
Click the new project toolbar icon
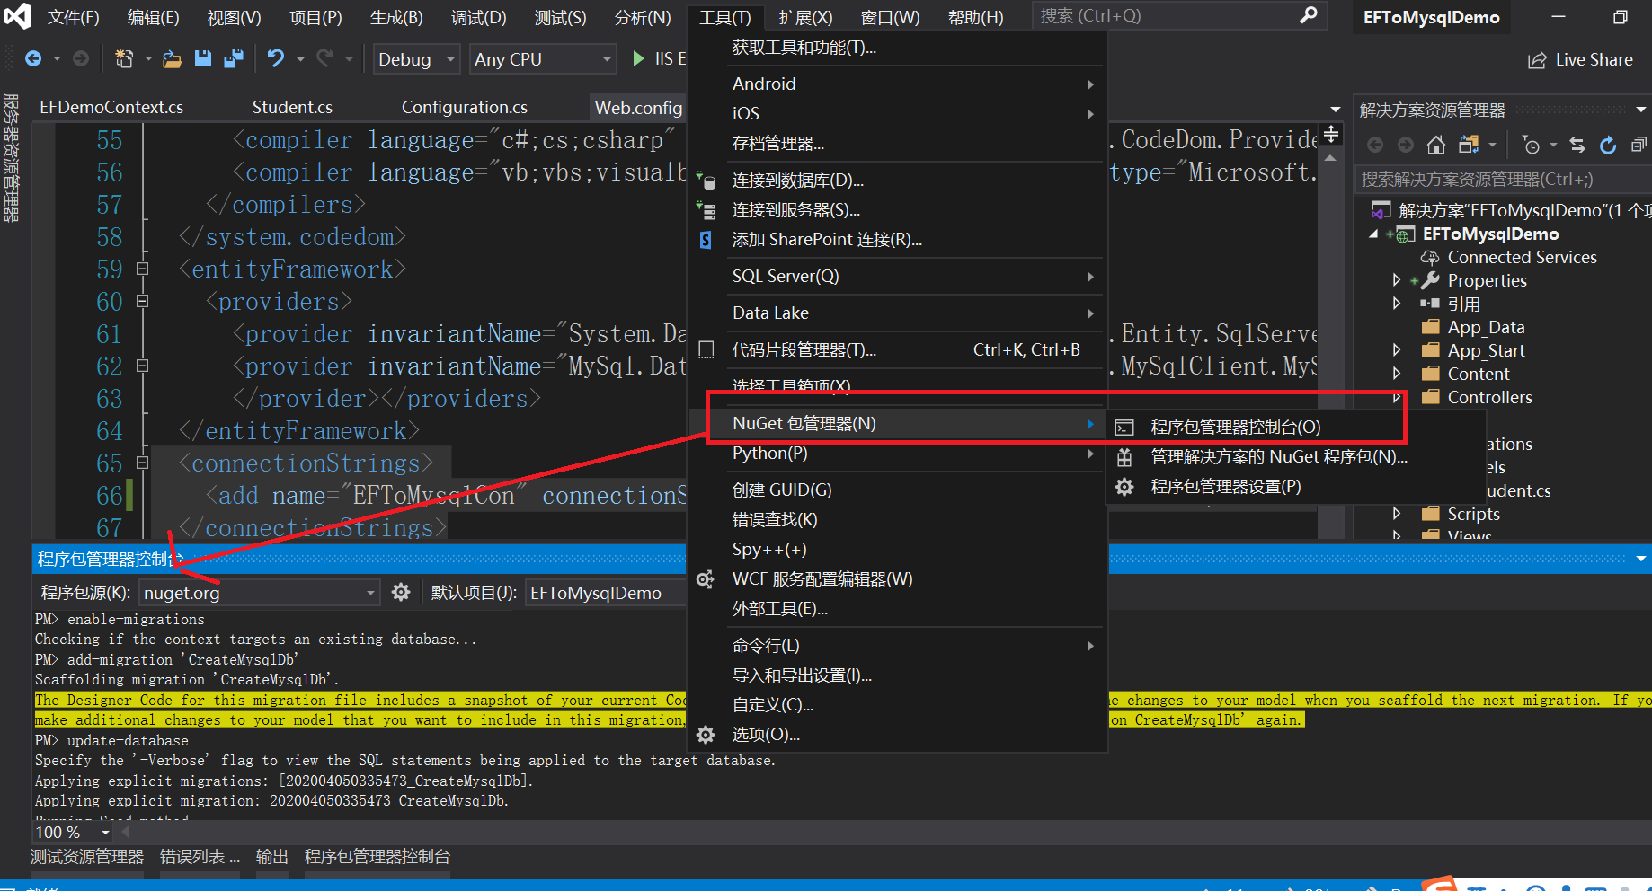tap(124, 58)
